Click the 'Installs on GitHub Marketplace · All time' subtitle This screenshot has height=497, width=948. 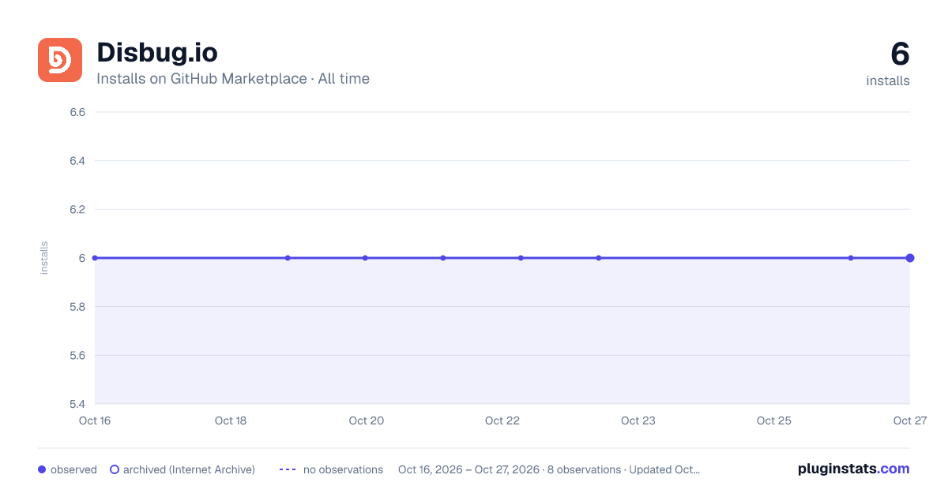pos(233,79)
